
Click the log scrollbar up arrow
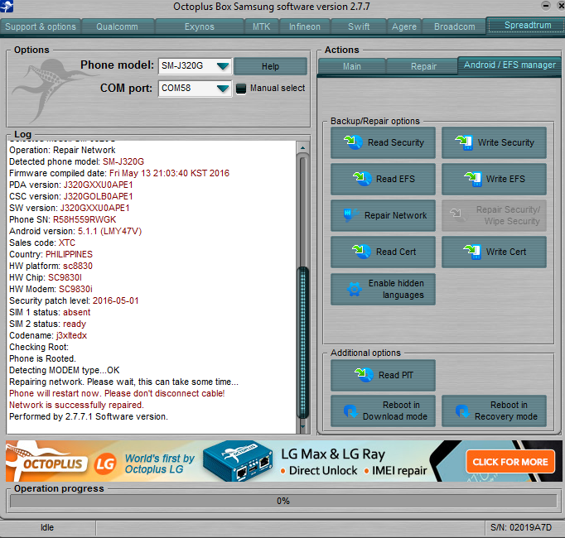pyautogui.click(x=302, y=147)
